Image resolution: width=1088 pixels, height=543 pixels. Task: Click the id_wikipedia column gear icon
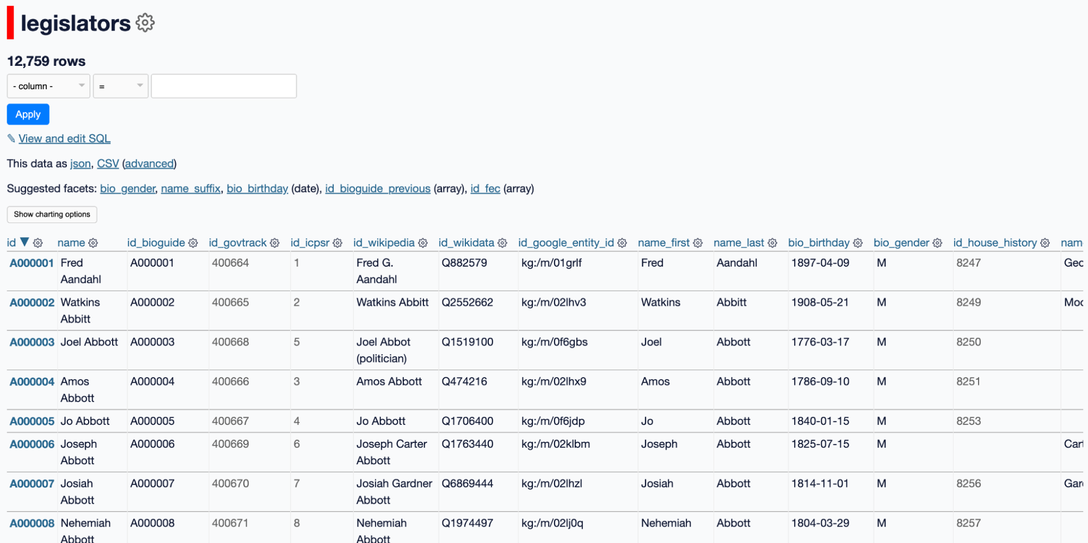(x=423, y=243)
